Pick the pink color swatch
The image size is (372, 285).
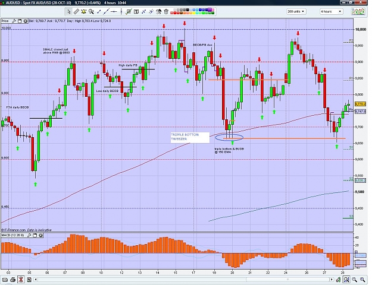(213, 9)
